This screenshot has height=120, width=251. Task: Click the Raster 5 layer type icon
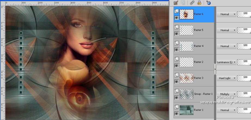176,27
